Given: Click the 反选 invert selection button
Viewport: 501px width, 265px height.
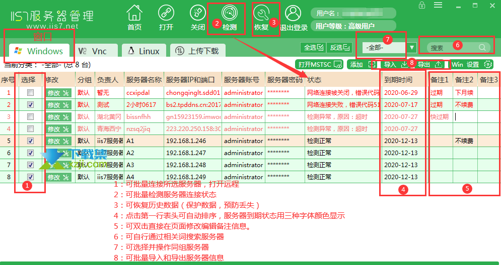Looking at the screenshot, I should 339,48.
